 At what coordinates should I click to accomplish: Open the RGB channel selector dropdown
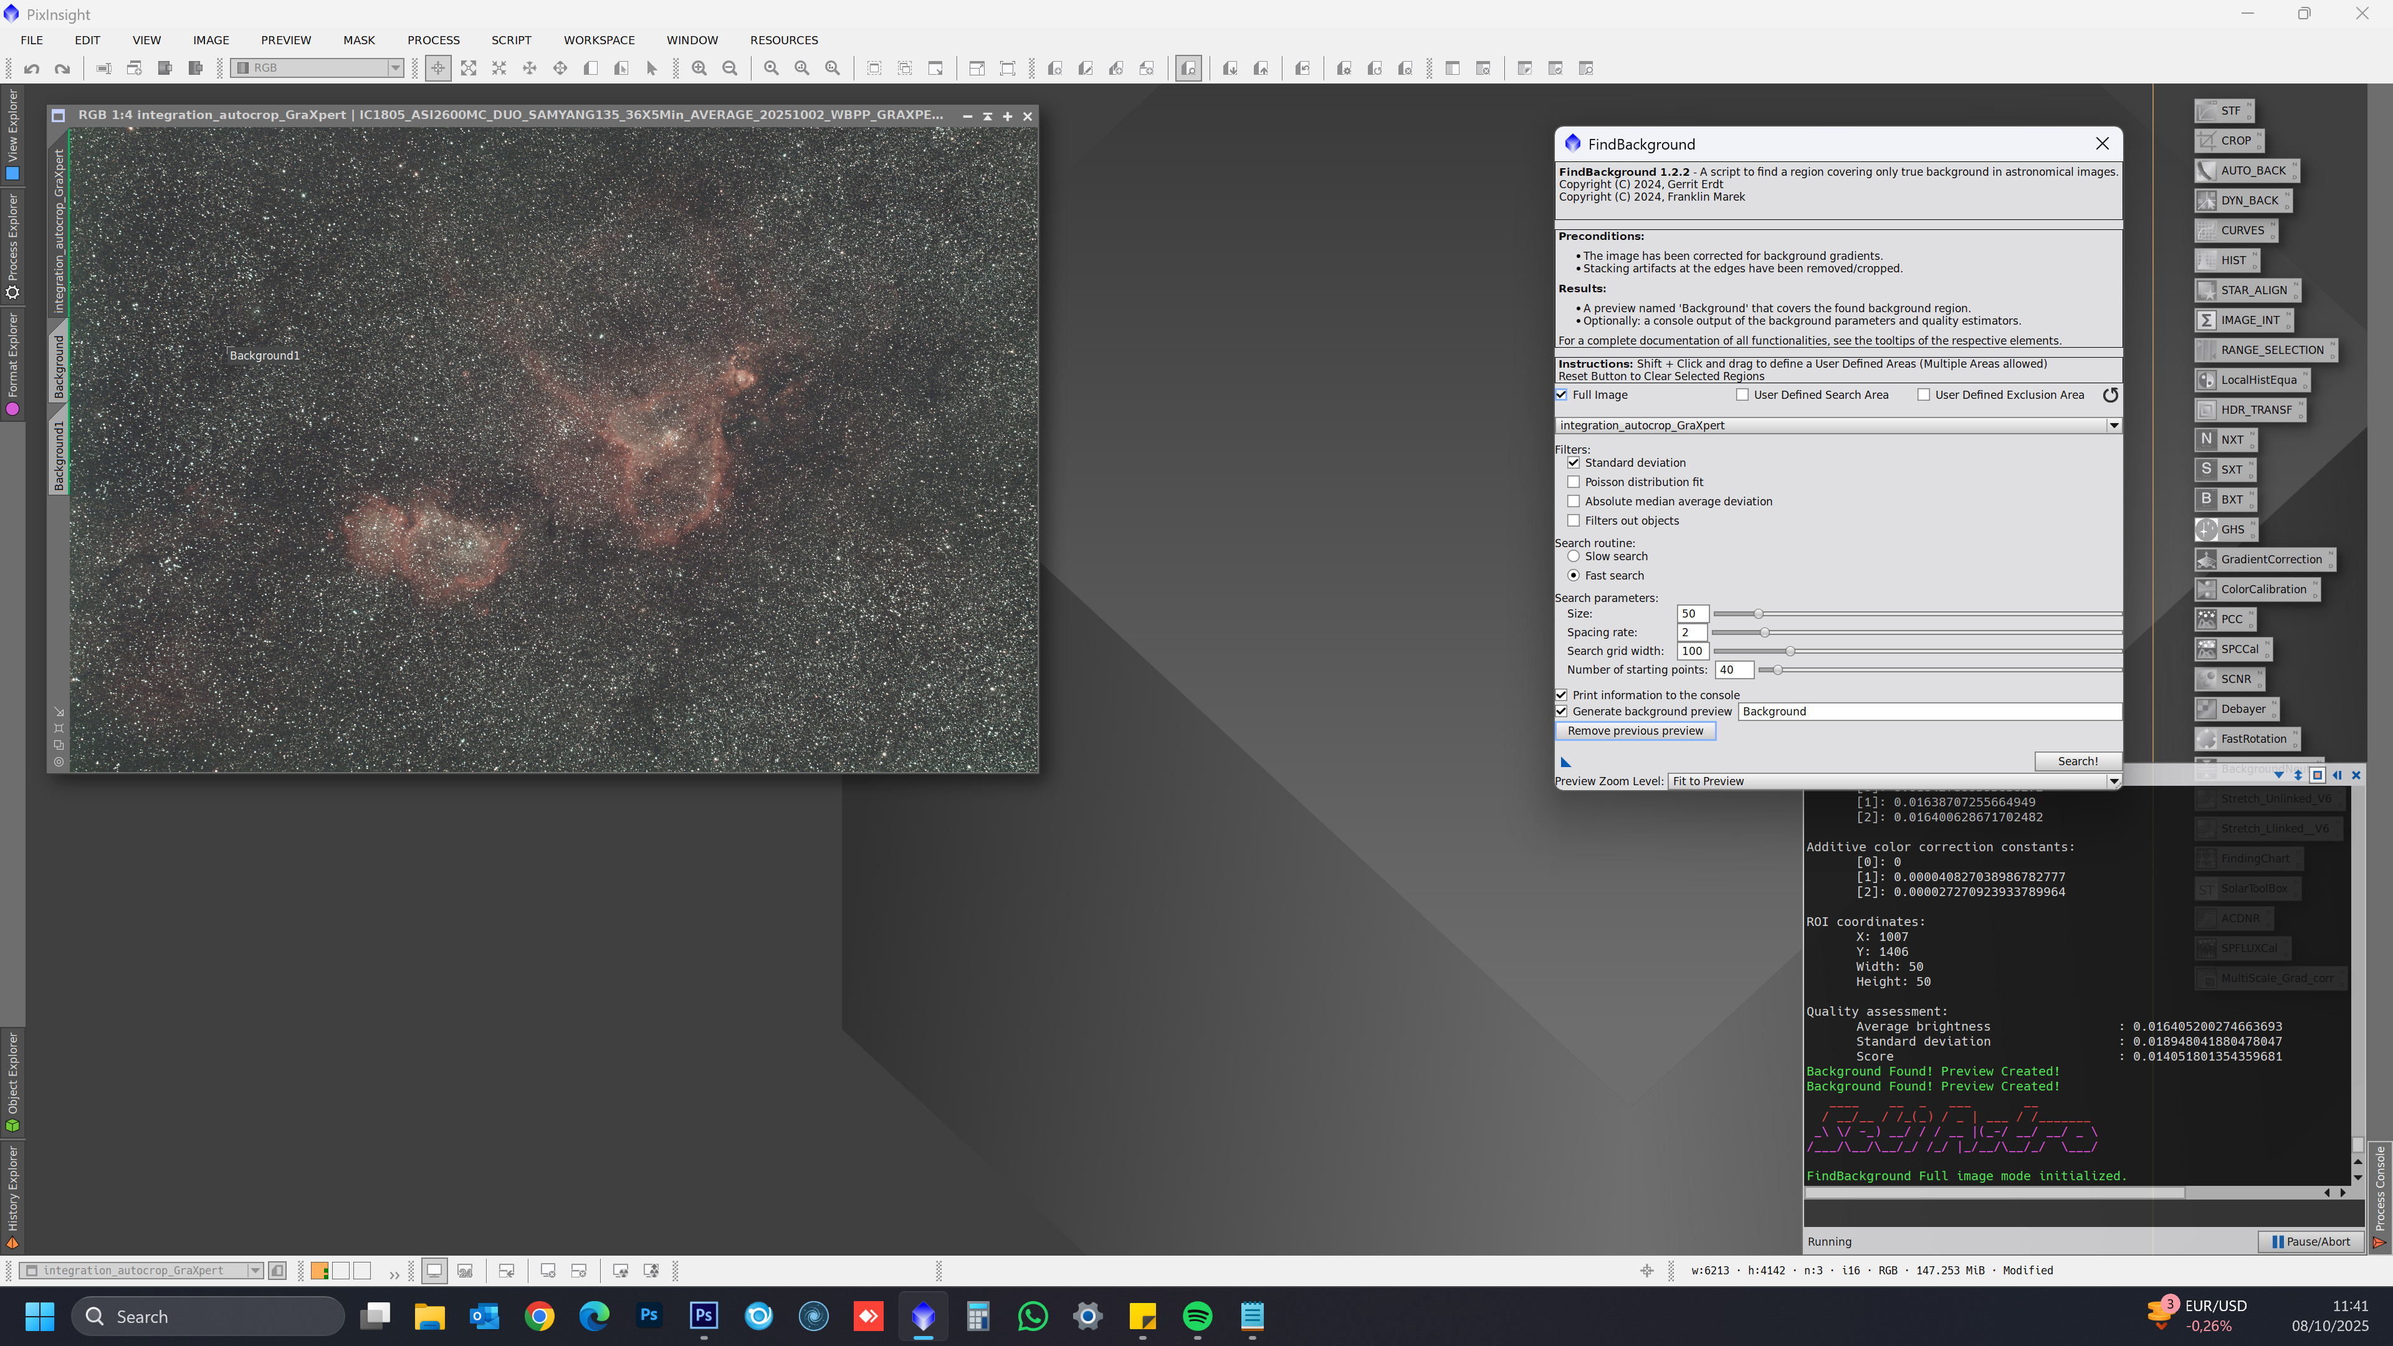[395, 68]
